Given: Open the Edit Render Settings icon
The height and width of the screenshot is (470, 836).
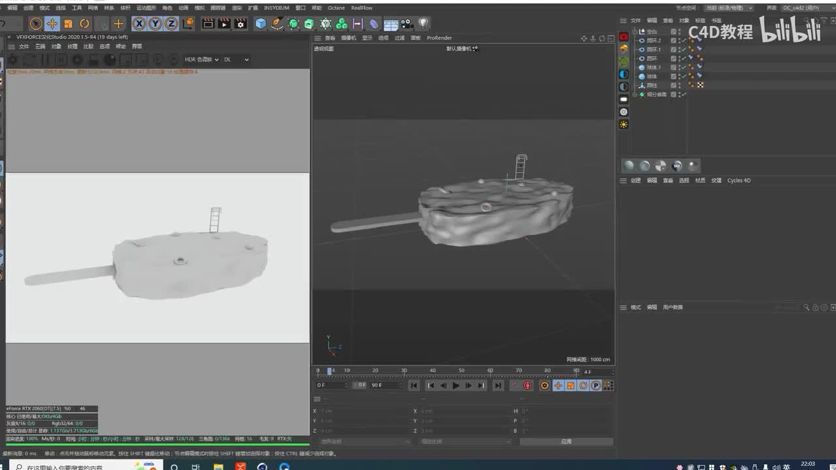Looking at the screenshot, I should pos(240,24).
